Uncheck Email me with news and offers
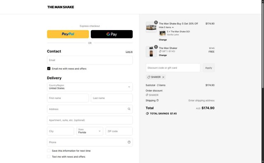The width and height of the screenshot is (264, 163). click(x=49, y=69)
